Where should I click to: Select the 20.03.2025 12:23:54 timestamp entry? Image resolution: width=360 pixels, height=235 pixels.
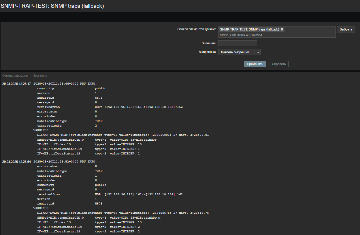coord(16,162)
